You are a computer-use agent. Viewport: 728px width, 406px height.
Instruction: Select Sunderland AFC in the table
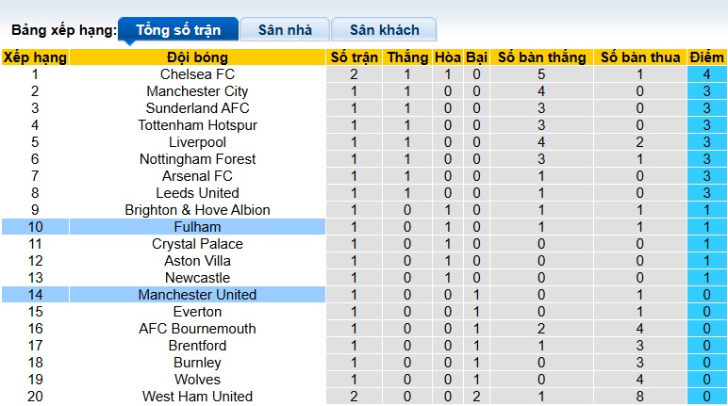pyautogui.click(x=197, y=108)
